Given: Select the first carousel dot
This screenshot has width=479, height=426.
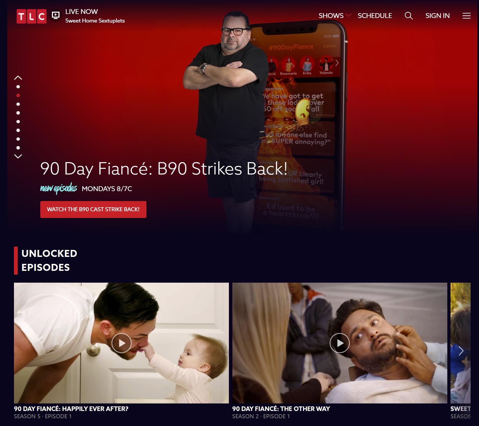Looking at the screenshot, I should click(18, 87).
